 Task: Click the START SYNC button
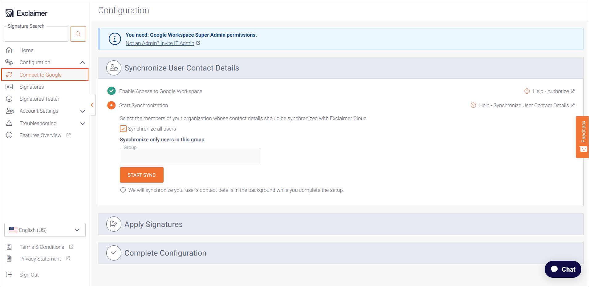pos(142,175)
